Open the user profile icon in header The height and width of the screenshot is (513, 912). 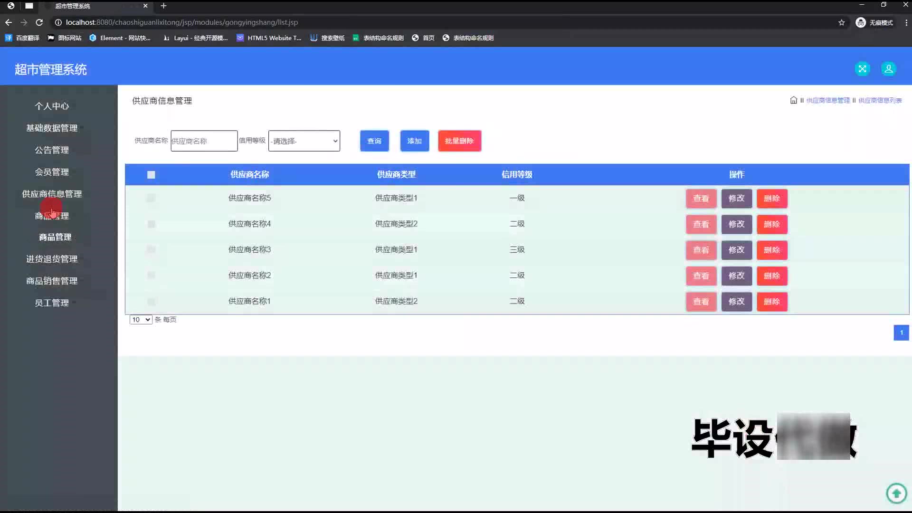coord(889,69)
